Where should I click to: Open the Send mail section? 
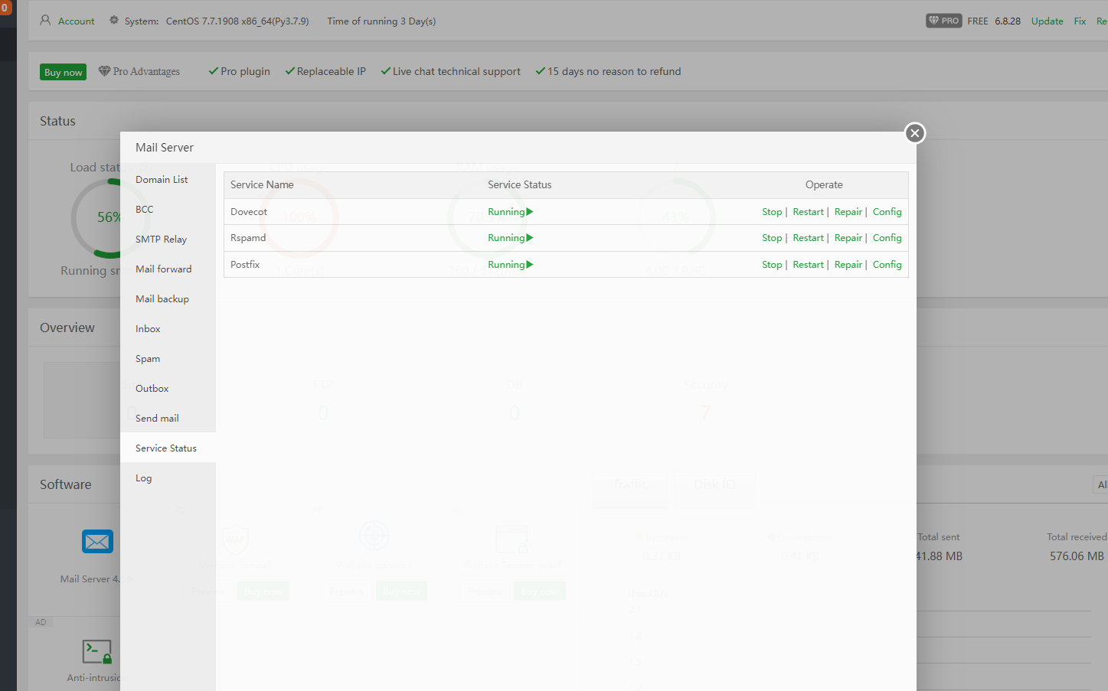pos(157,419)
